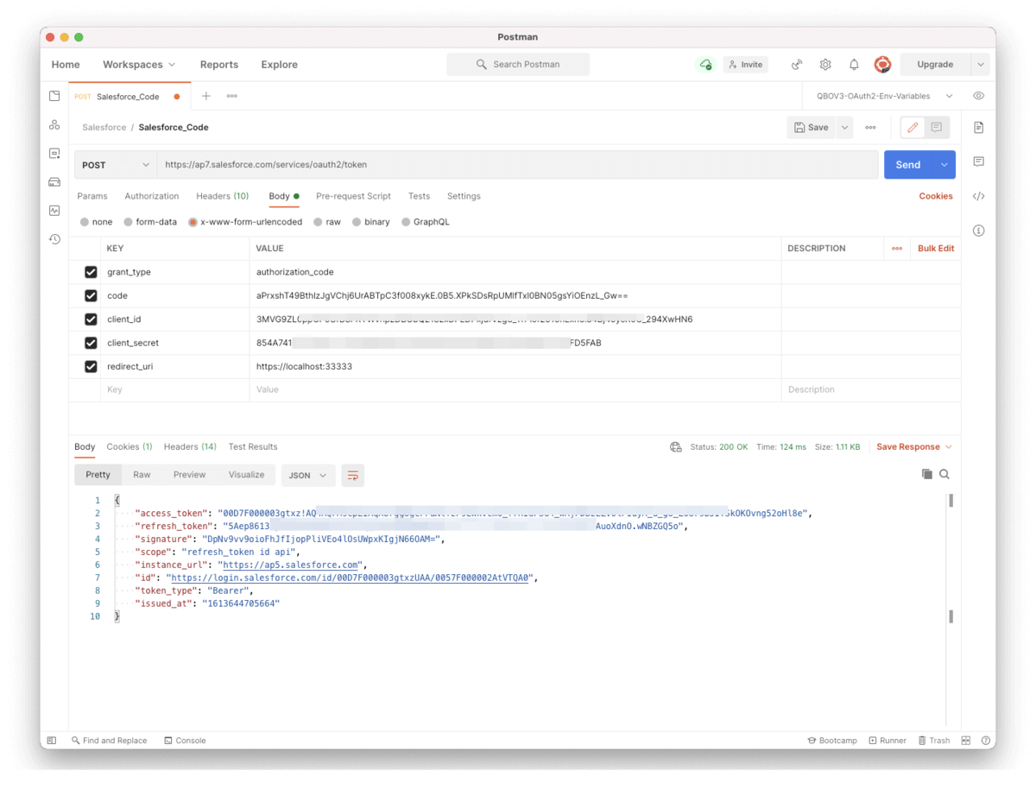Screen dimensions: 1036x802
Task: Open the QBOV3-OAuth2-Env-Variables environment dropdown
Action: (x=885, y=96)
